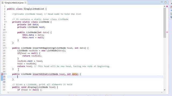Screen dimensions: 172x96
Task: Place cursor on 'public class SinglyLinkedList' line
Action: coord(27,9)
